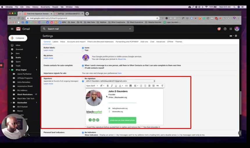Viewport: 250px width, 148px height.
Task: Click the Chrome address bar
Action: [x=92, y=18]
